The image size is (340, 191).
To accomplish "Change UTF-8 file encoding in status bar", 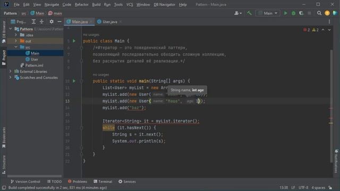I will pyautogui.click(x=303, y=187).
